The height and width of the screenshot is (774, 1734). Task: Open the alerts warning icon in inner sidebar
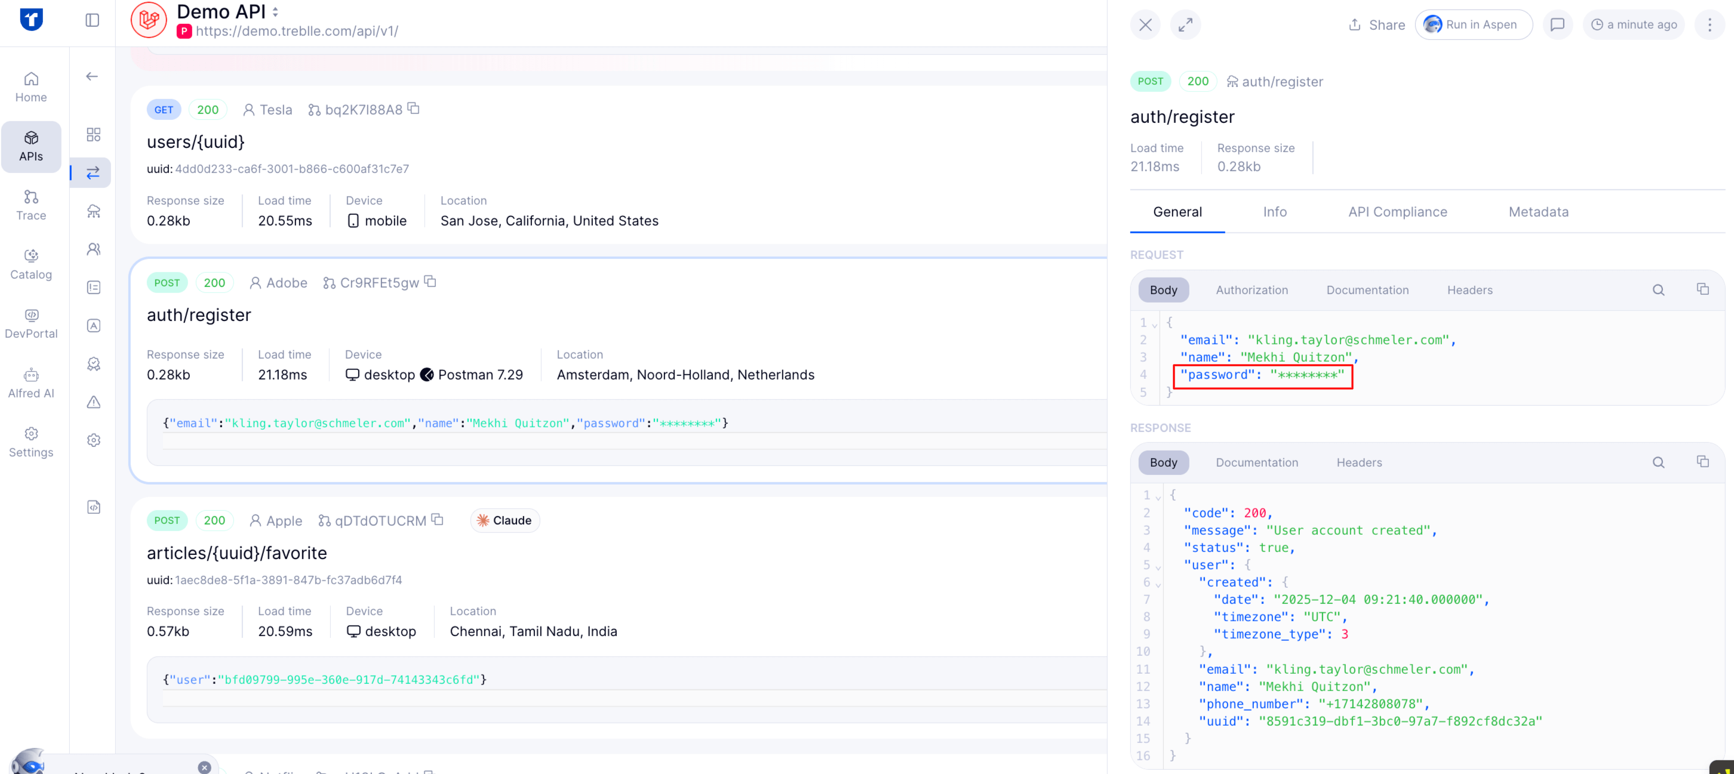coord(94,402)
